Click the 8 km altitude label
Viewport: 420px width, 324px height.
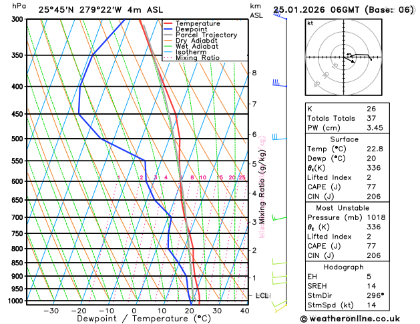pyautogui.click(x=254, y=73)
